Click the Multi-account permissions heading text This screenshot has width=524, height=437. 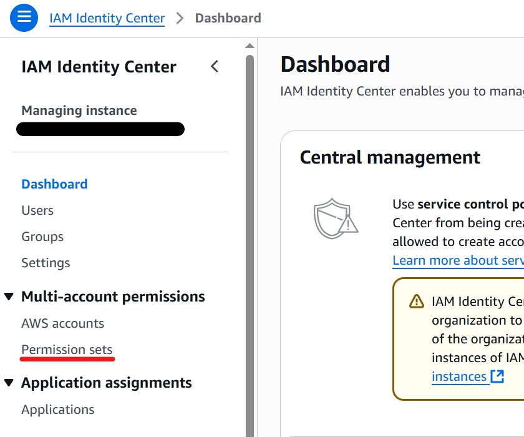click(x=113, y=297)
